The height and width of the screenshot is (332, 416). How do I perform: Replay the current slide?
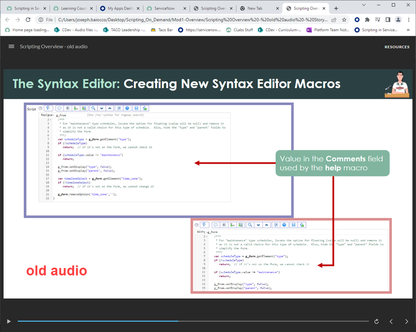point(376,321)
